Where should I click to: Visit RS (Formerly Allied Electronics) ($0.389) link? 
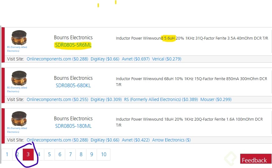coord(161,99)
